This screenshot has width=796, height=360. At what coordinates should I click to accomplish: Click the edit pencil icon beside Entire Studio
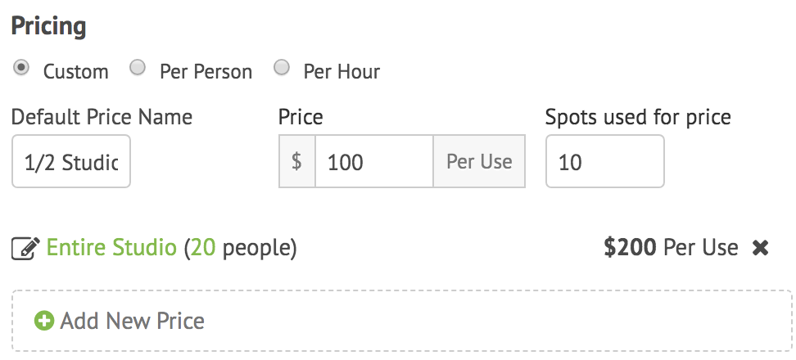click(25, 249)
